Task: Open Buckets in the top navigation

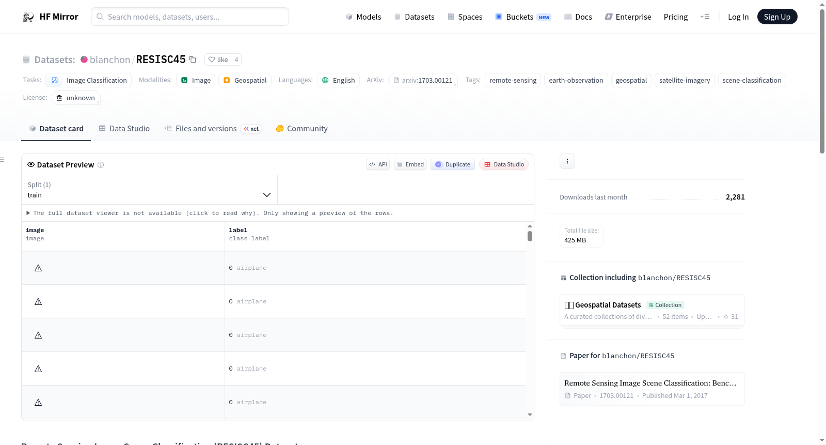Action: (x=523, y=17)
